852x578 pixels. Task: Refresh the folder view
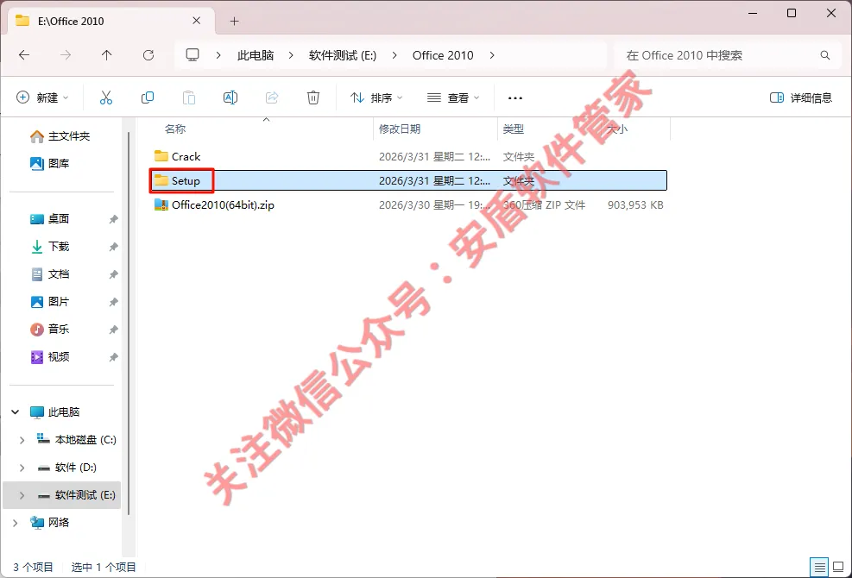[x=148, y=55]
